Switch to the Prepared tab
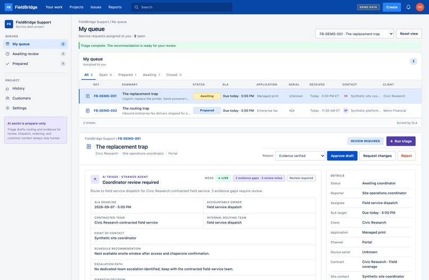Viewport: 429px width, 280px height. tap(127, 75)
